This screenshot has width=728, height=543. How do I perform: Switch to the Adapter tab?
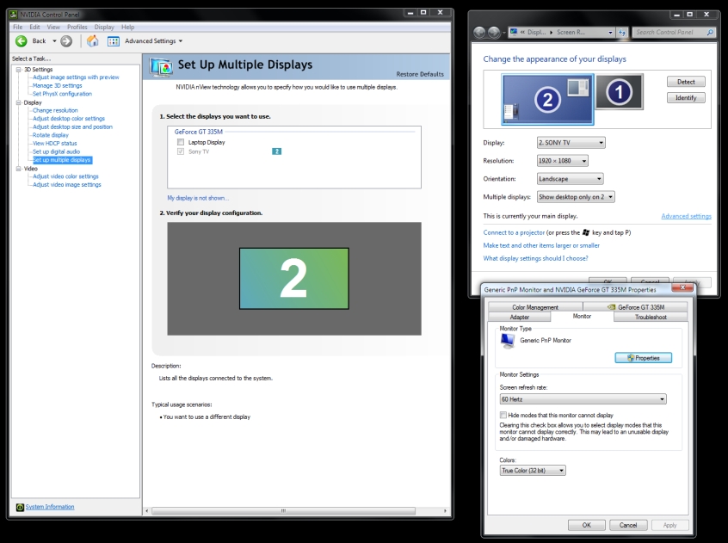point(520,317)
